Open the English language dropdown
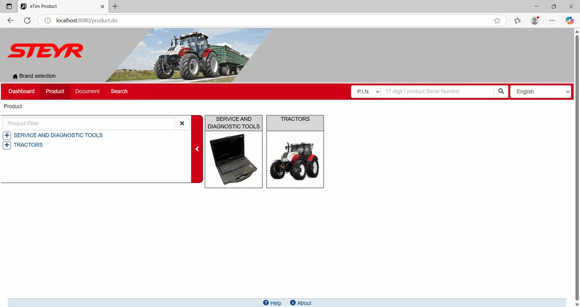 click(x=541, y=91)
